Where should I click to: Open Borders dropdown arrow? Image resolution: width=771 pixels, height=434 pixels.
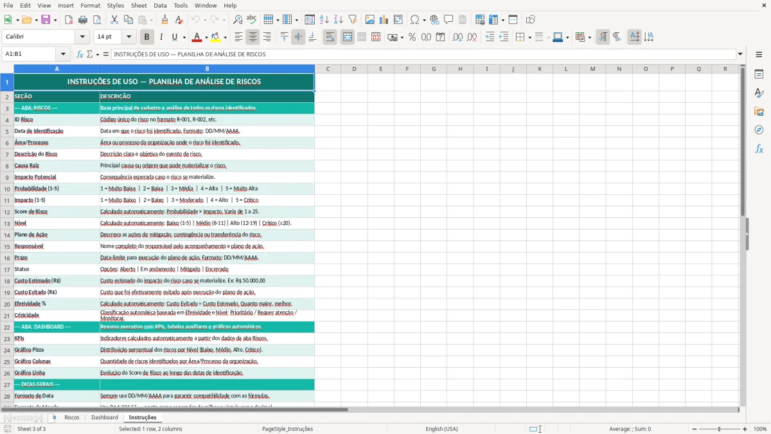(530, 37)
